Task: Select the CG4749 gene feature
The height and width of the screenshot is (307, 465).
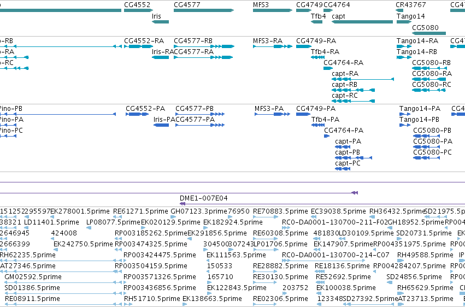Action: point(304,10)
